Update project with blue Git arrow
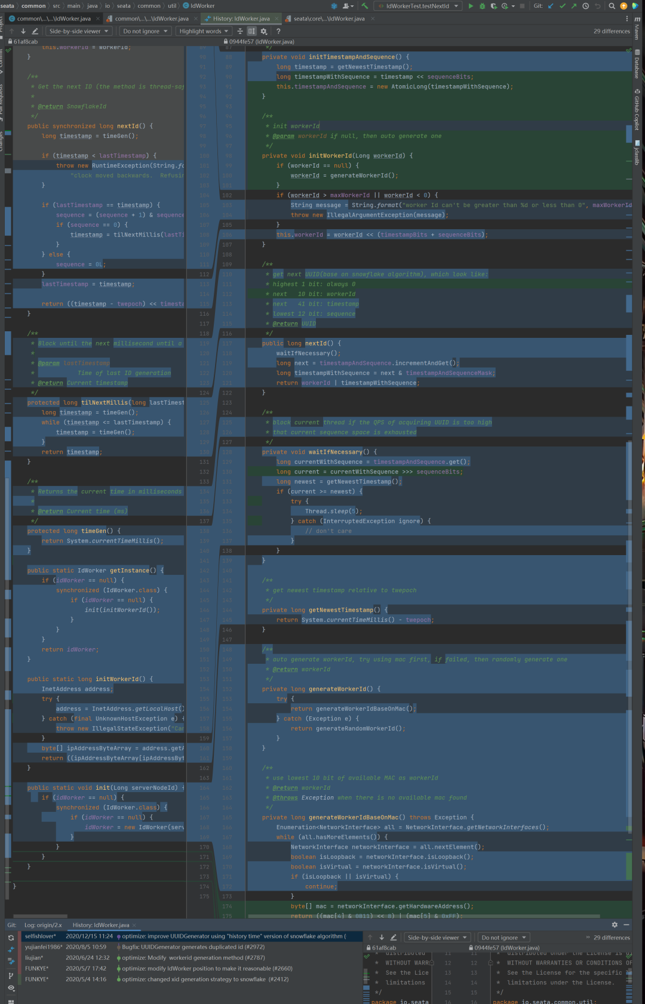This screenshot has height=1004, width=645. pos(551,6)
